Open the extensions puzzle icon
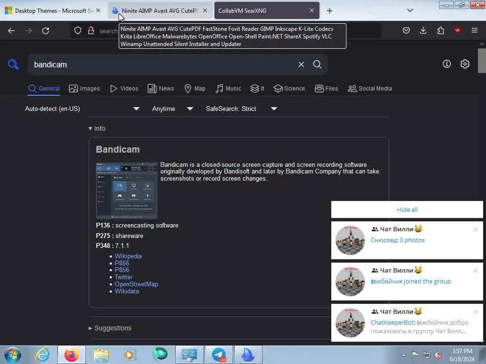 pyautogui.click(x=440, y=30)
